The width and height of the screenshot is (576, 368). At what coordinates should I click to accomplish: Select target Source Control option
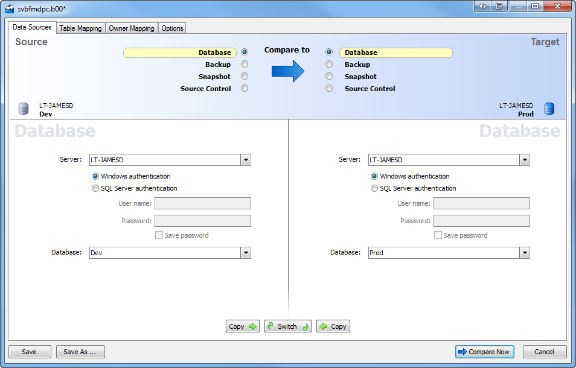[x=329, y=89]
